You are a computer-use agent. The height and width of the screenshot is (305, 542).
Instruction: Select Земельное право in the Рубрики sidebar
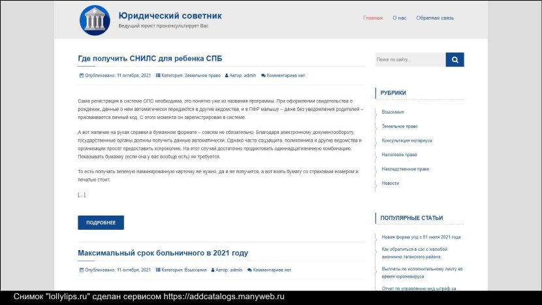pyautogui.click(x=400, y=126)
